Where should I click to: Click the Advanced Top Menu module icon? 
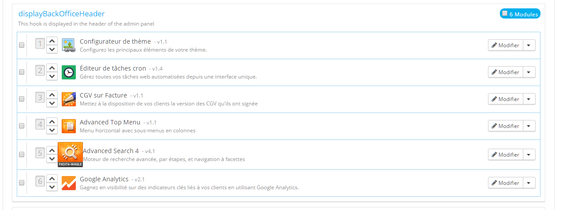69,126
